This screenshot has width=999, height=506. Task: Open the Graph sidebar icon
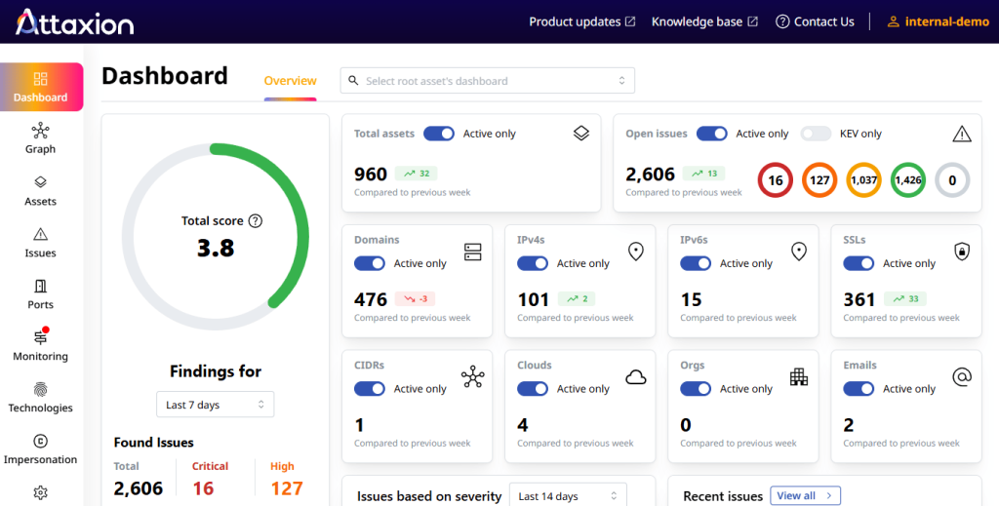[40, 131]
